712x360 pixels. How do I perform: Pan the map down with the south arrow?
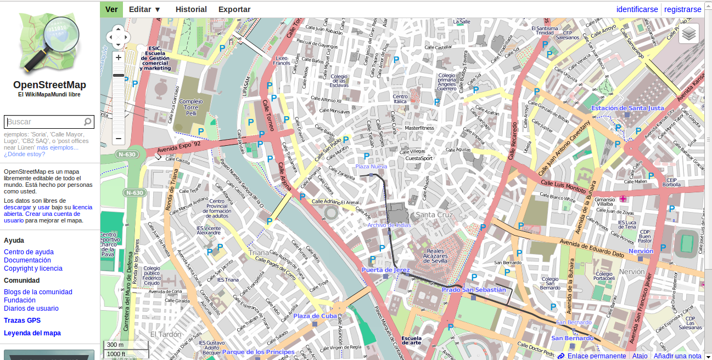[119, 45]
